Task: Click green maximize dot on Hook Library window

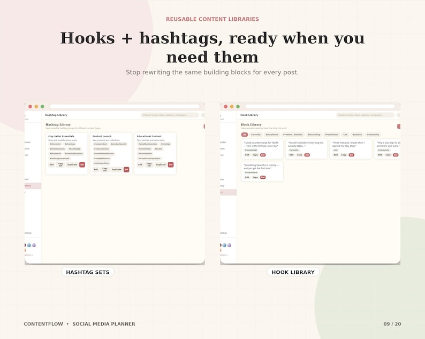Action: coord(238,107)
